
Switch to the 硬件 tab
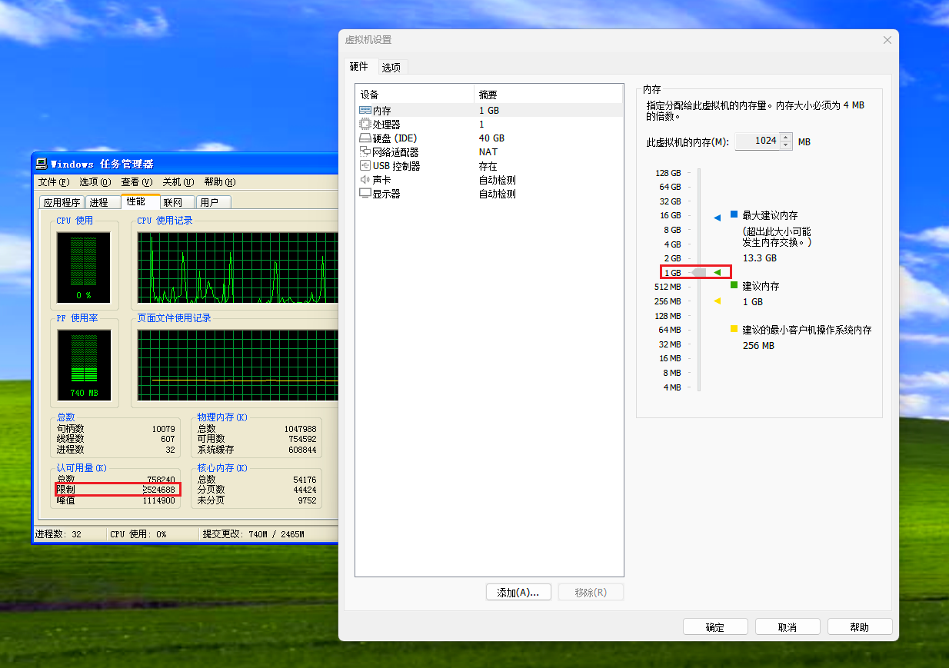(x=359, y=67)
